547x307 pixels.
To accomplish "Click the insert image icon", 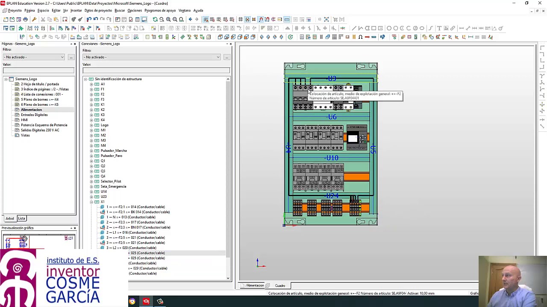I will pyautogui.click(x=446, y=28).
